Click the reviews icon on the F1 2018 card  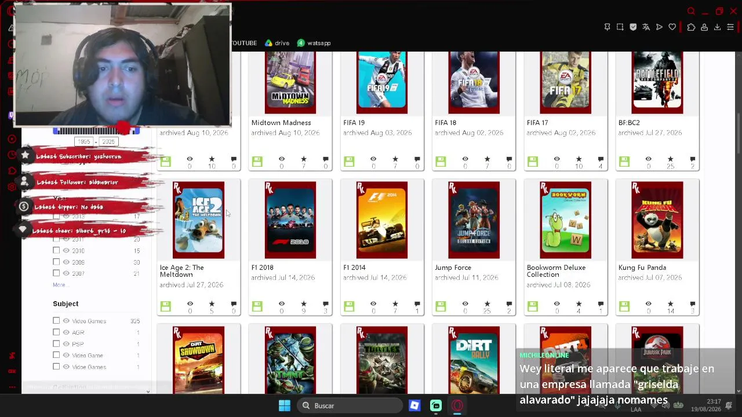click(x=325, y=304)
